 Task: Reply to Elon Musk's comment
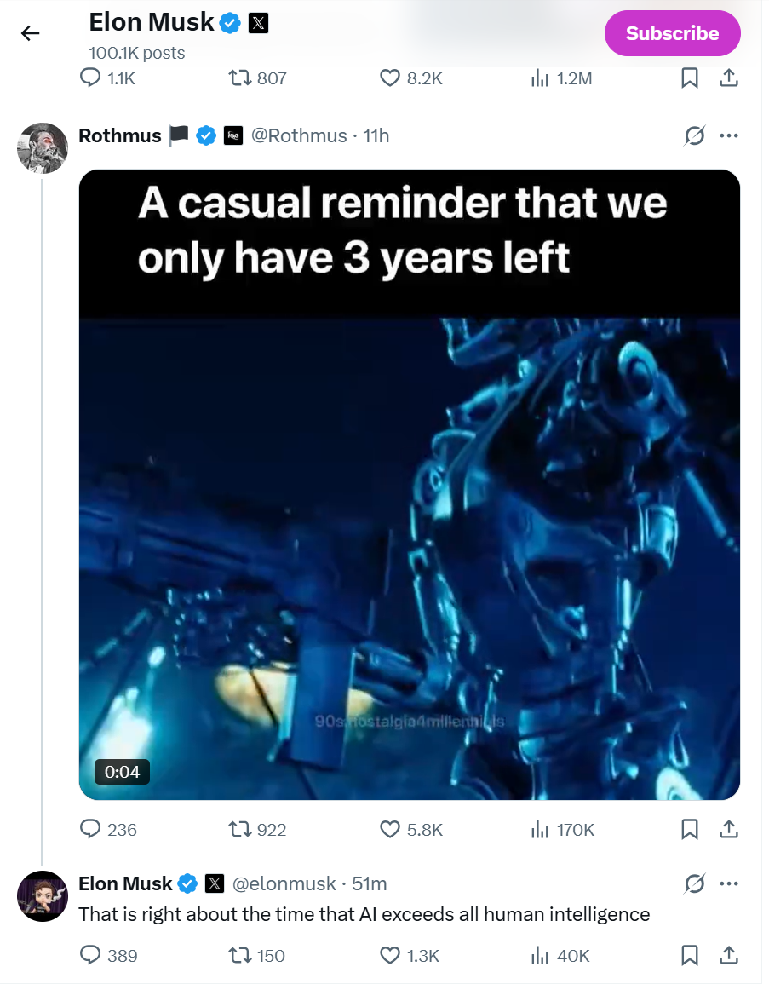[x=91, y=956]
